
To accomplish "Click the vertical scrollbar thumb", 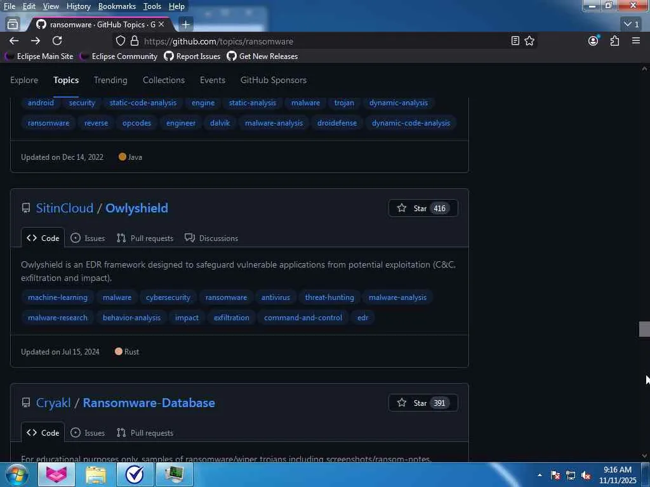I will tap(644, 329).
